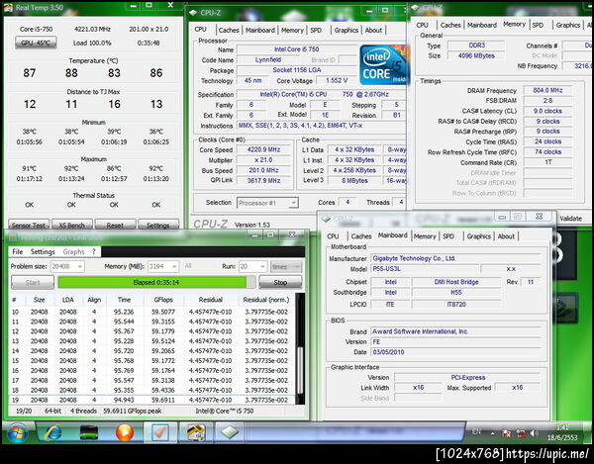This screenshot has height=464, width=594.
Task: Open the Windows Media Player taskbar icon
Action: point(125,432)
